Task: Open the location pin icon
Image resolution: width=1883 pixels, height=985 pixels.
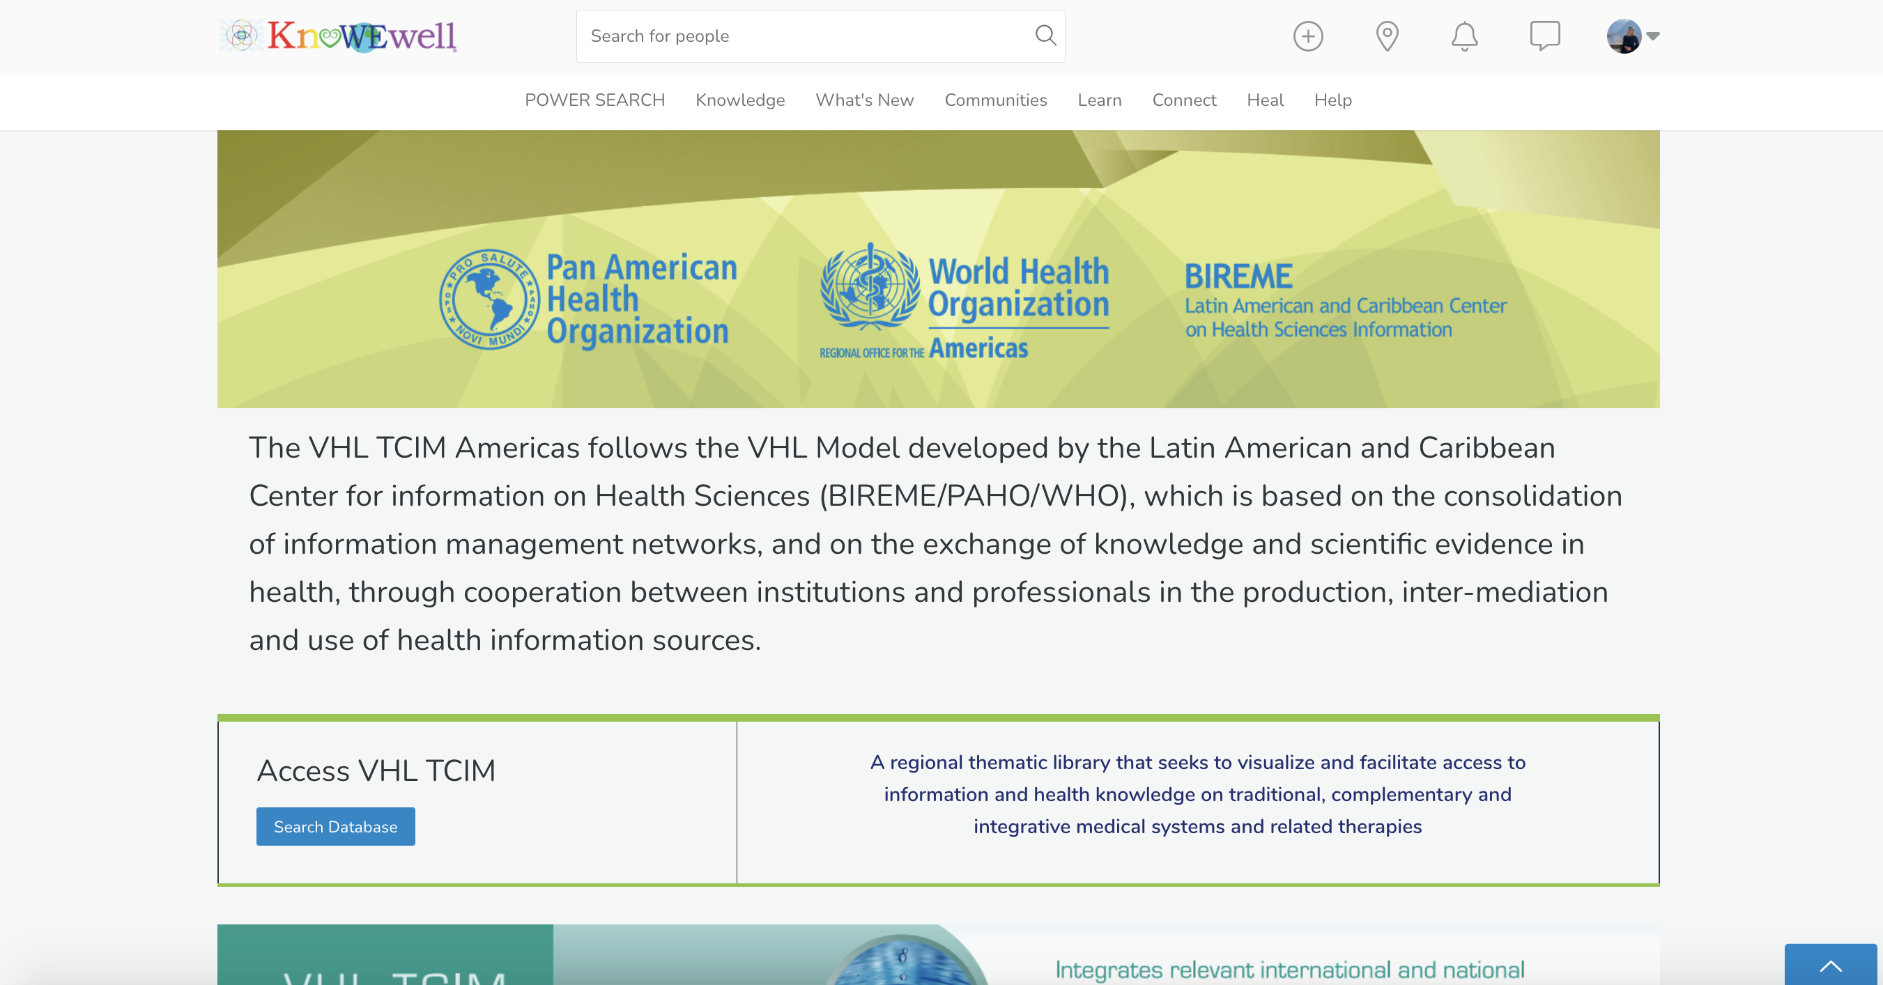Action: [1387, 36]
